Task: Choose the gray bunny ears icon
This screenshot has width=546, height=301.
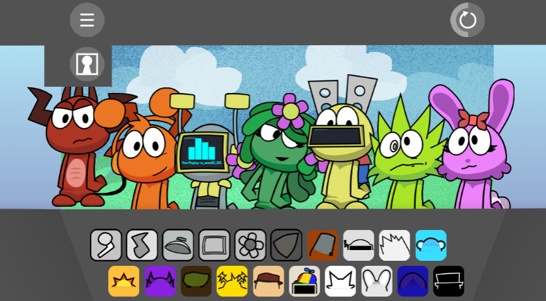Action: click(377, 281)
